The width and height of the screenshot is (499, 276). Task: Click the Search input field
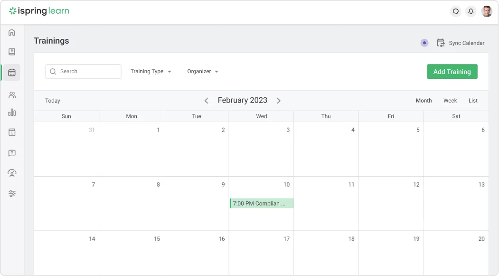point(84,71)
